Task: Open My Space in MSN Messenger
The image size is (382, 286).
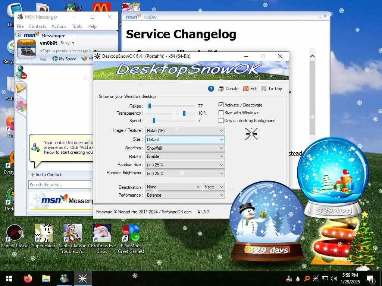Action: tap(64, 58)
